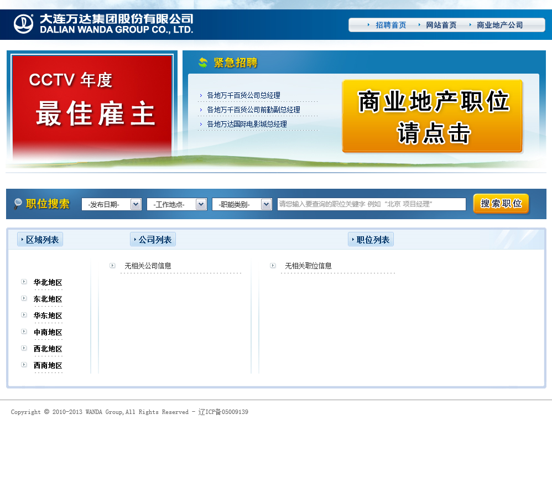Select 华东地区 in the region list
Screen dimensions: 552x502
[x=48, y=315]
